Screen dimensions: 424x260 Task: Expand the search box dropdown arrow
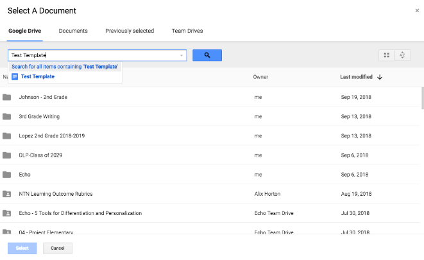coord(182,56)
